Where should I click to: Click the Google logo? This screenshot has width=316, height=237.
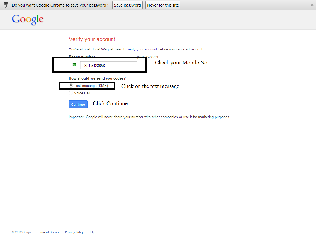pyautogui.click(x=28, y=19)
